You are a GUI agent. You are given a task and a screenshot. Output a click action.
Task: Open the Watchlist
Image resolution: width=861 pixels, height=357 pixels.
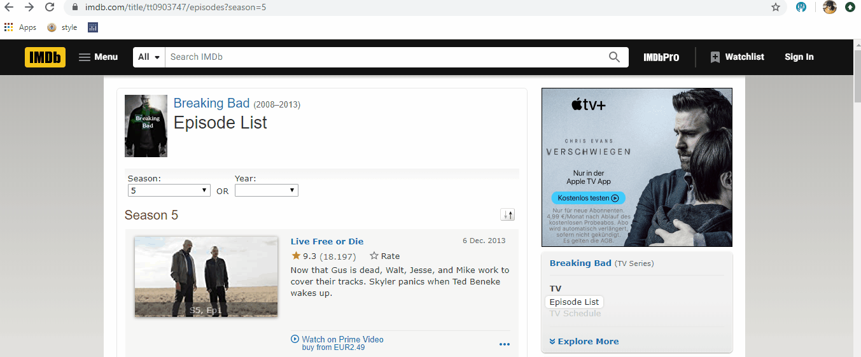pyautogui.click(x=737, y=57)
